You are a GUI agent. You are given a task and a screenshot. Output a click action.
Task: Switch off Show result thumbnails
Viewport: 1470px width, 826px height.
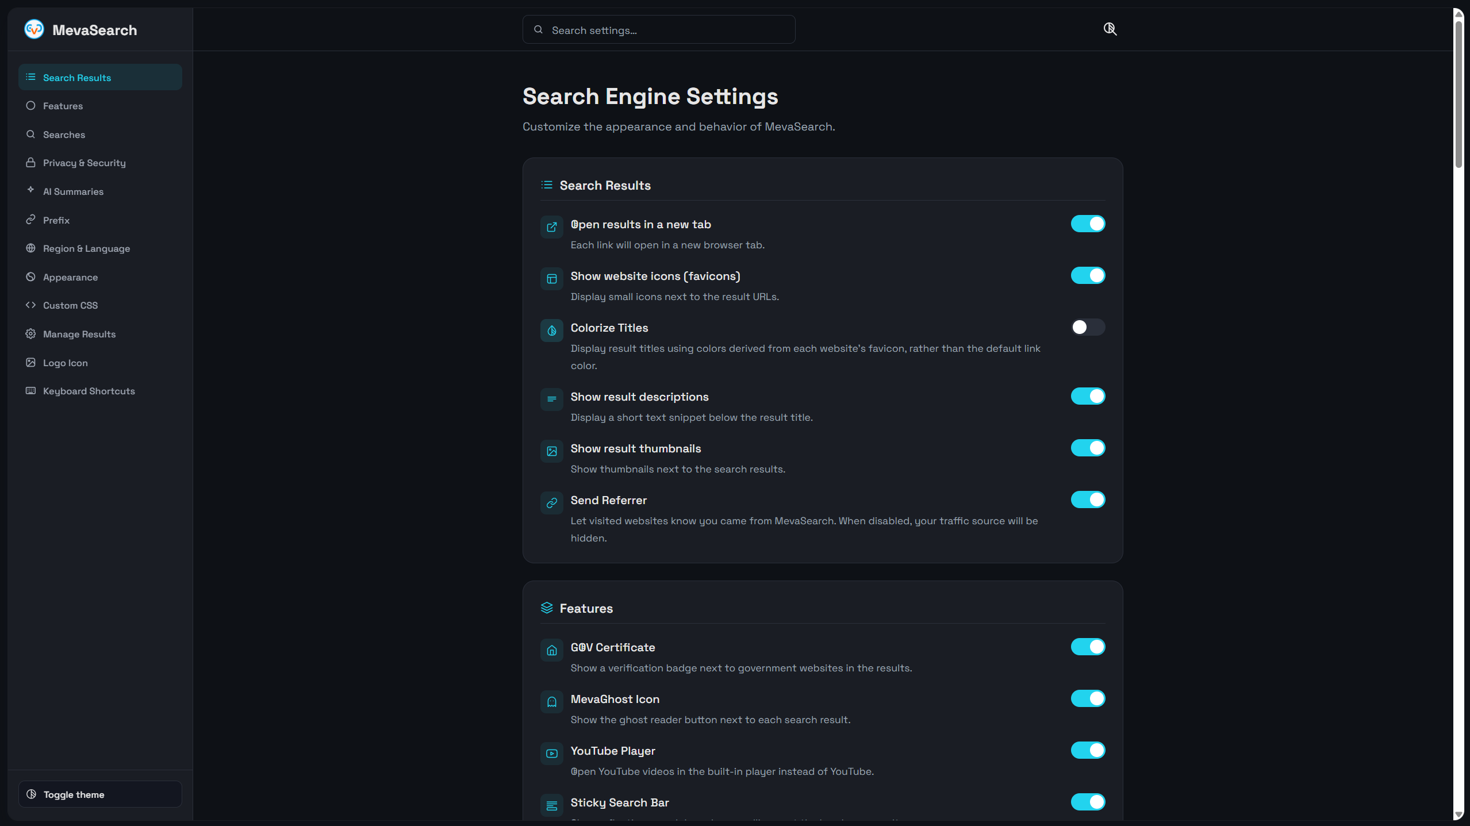coord(1088,448)
